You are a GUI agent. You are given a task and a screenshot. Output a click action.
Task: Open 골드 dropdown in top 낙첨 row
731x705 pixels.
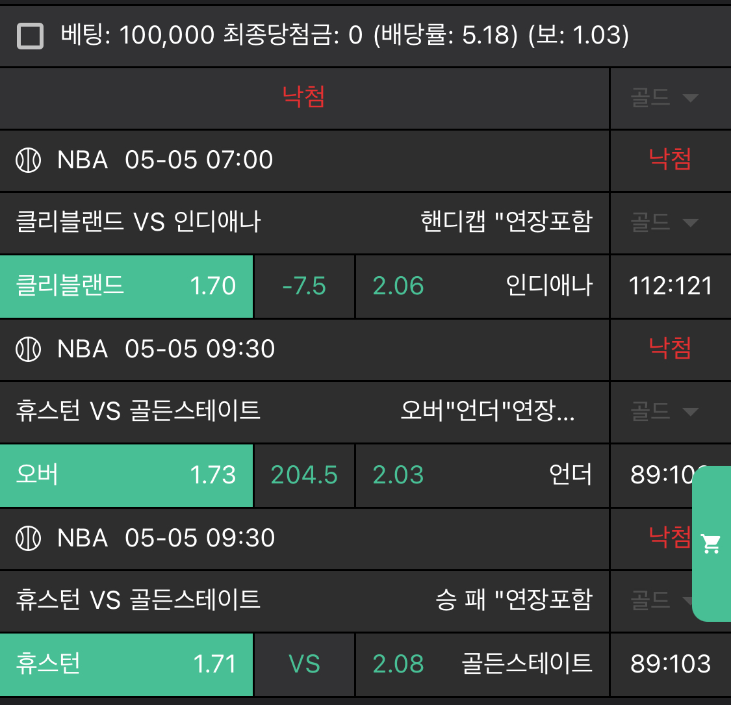[664, 98]
